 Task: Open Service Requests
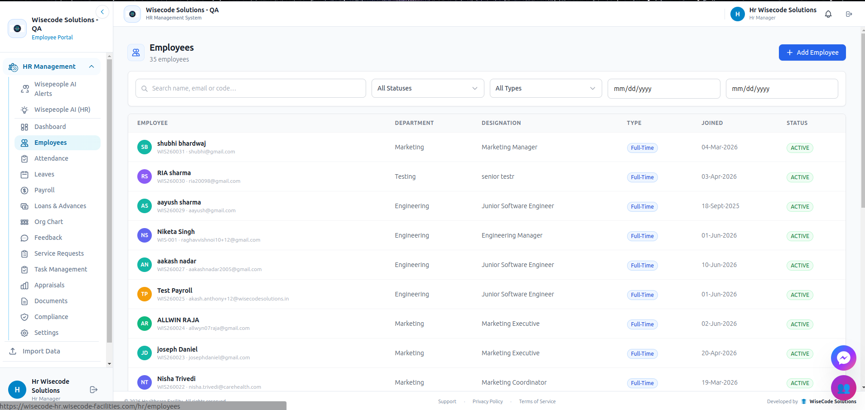[58, 253]
